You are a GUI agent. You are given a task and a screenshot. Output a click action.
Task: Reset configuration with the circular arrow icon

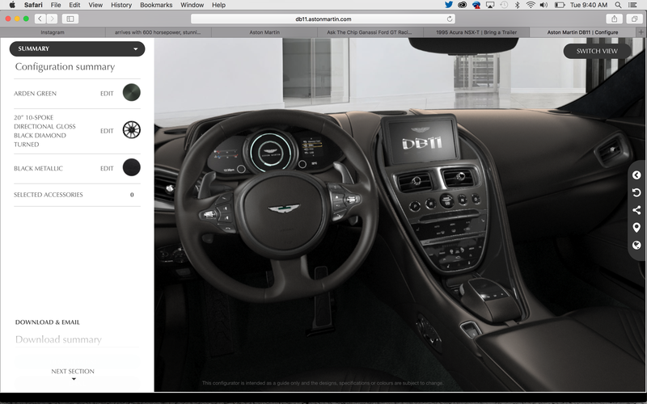click(636, 192)
